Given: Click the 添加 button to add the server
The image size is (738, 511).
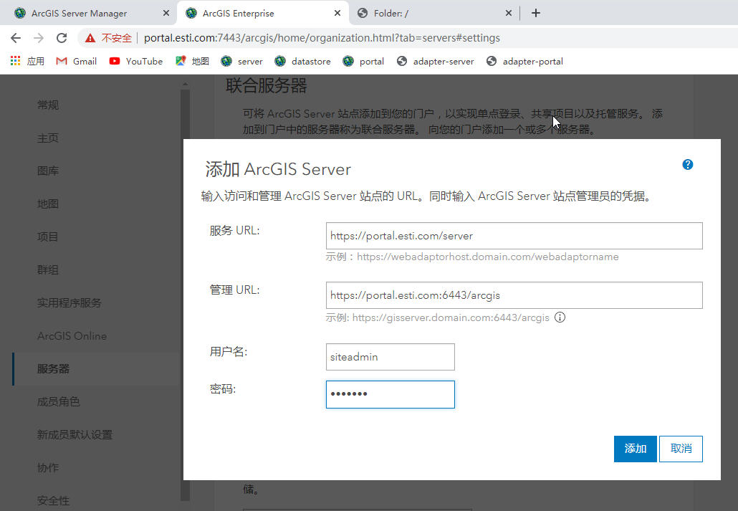Looking at the screenshot, I should click(x=635, y=449).
